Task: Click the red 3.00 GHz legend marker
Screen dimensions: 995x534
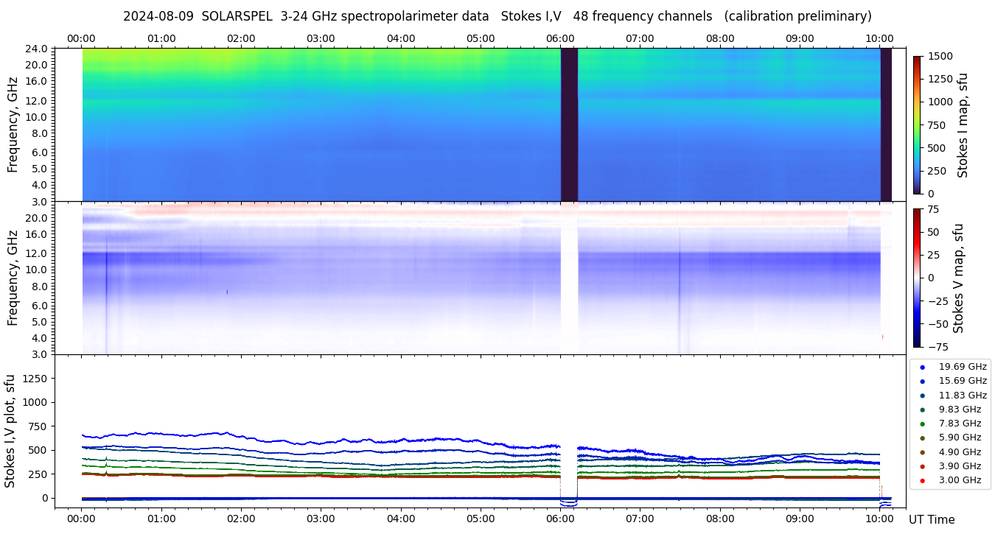Action: [x=922, y=480]
